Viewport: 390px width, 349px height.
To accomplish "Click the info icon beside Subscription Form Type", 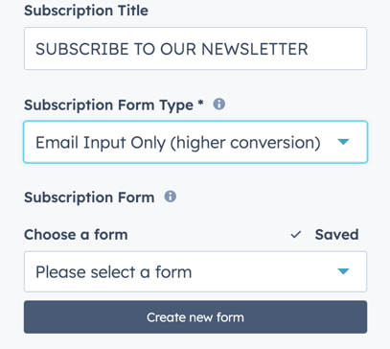I will click(x=219, y=105).
